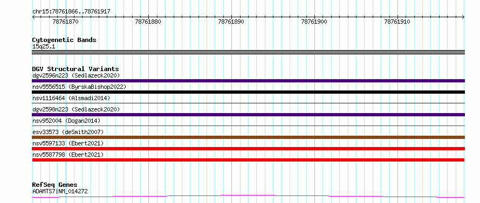Select the Cytogenetic Bands track title
This screenshot has height=203, width=480.
click(64, 40)
